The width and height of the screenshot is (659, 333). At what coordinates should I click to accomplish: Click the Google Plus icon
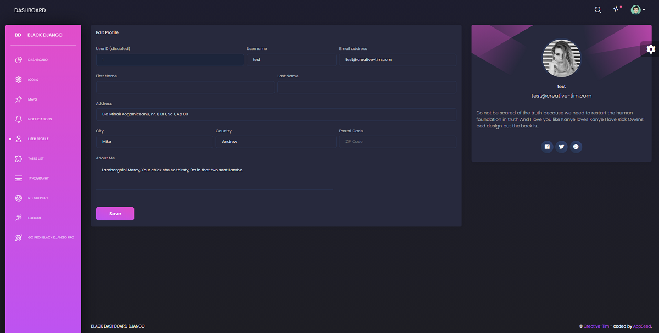pyautogui.click(x=576, y=146)
